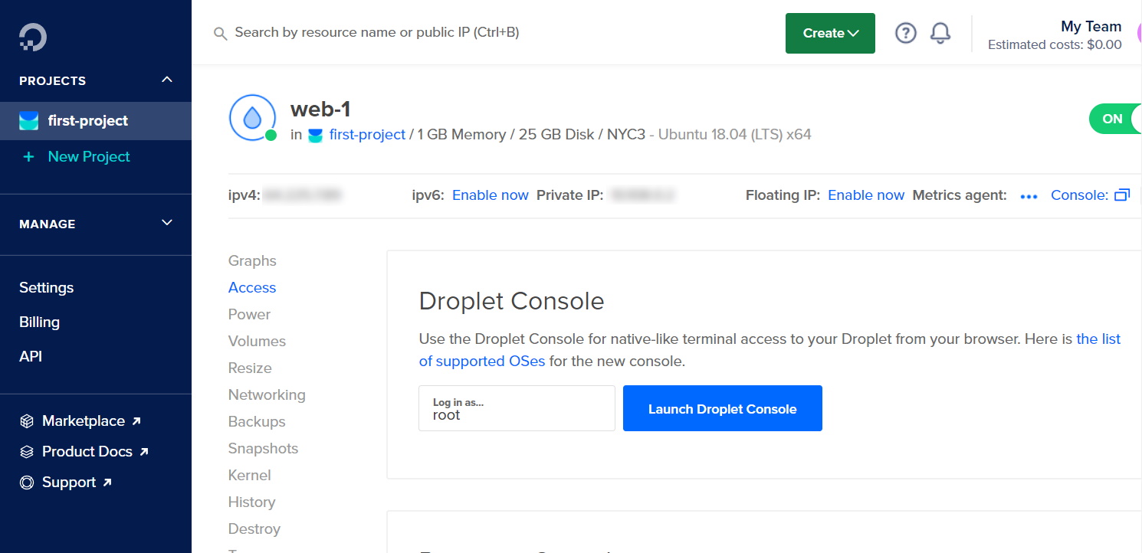The height and width of the screenshot is (553, 1142).
Task: Open the Product Docs link
Action: [x=87, y=452]
